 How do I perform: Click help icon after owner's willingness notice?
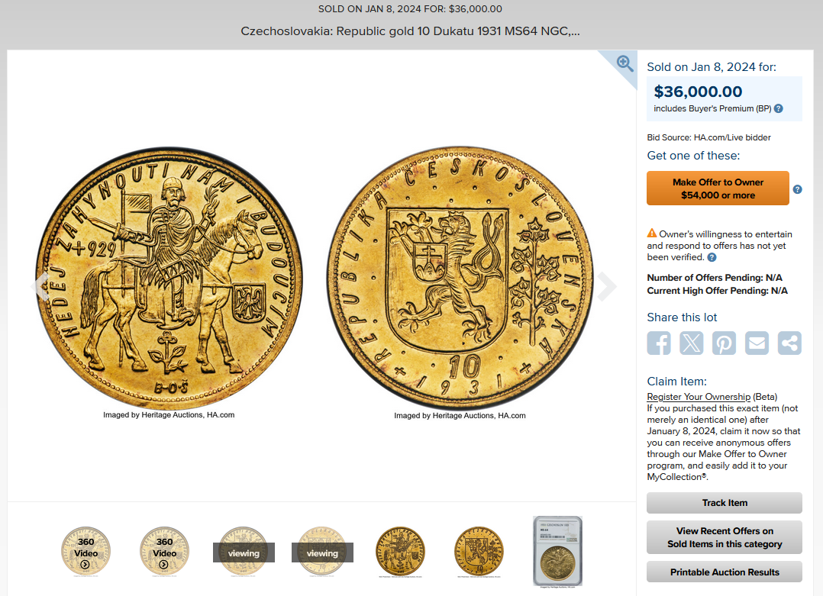[x=712, y=257]
